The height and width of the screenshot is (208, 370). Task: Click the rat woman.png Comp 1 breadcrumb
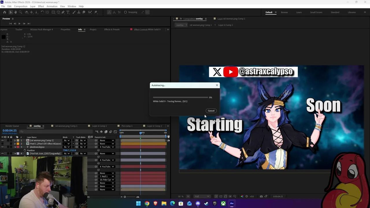click(201, 25)
